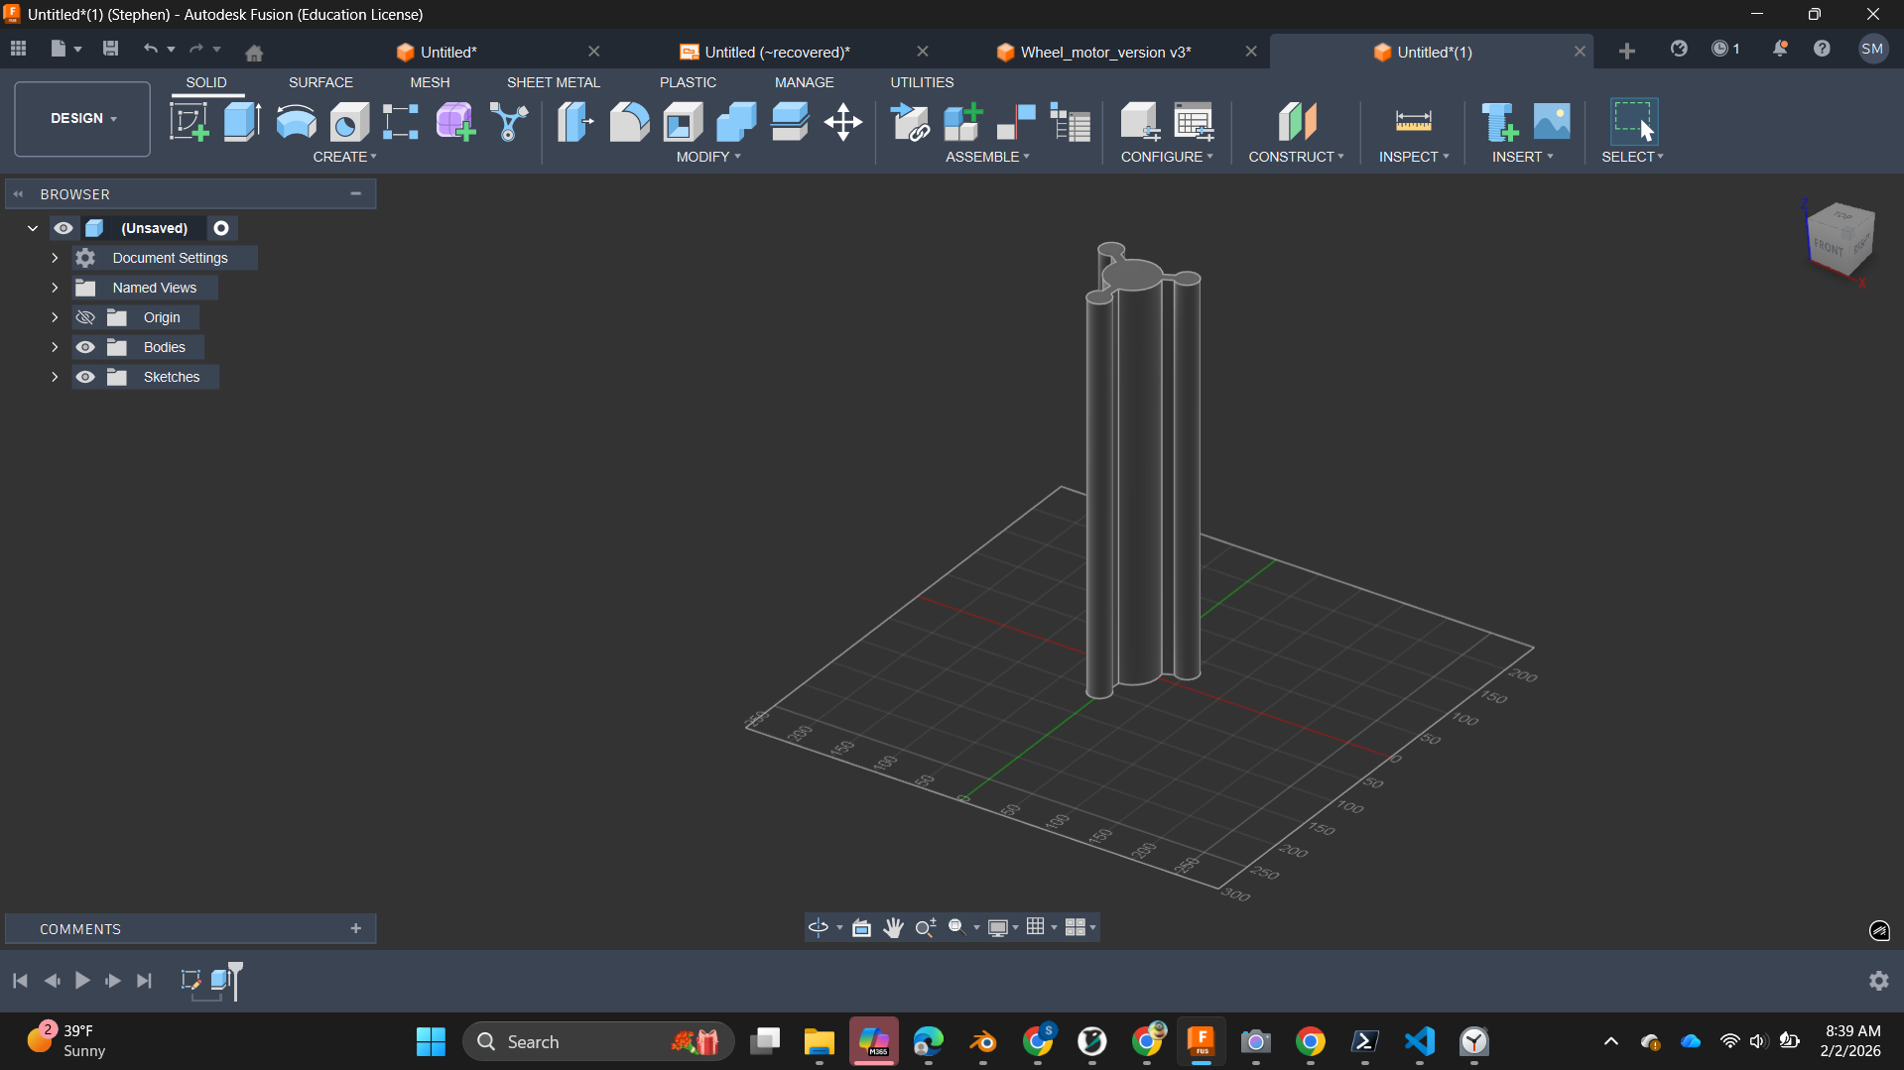This screenshot has height=1070, width=1904.
Task: Collapse the Unsaved root node
Action: [33, 228]
